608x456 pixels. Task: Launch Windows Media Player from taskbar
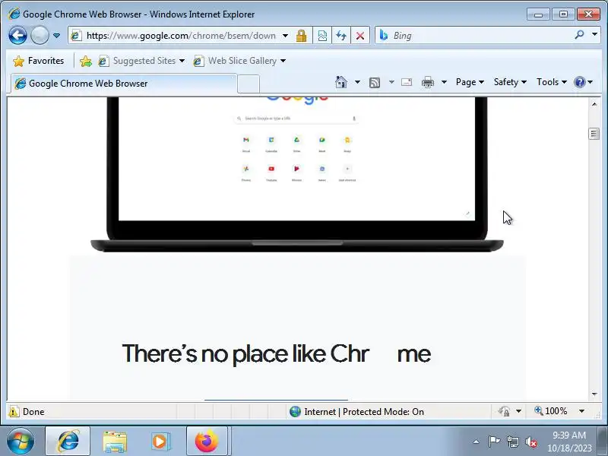160,442
